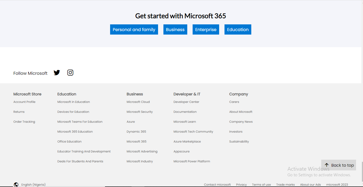Open the Order Tracking link

coord(24,122)
